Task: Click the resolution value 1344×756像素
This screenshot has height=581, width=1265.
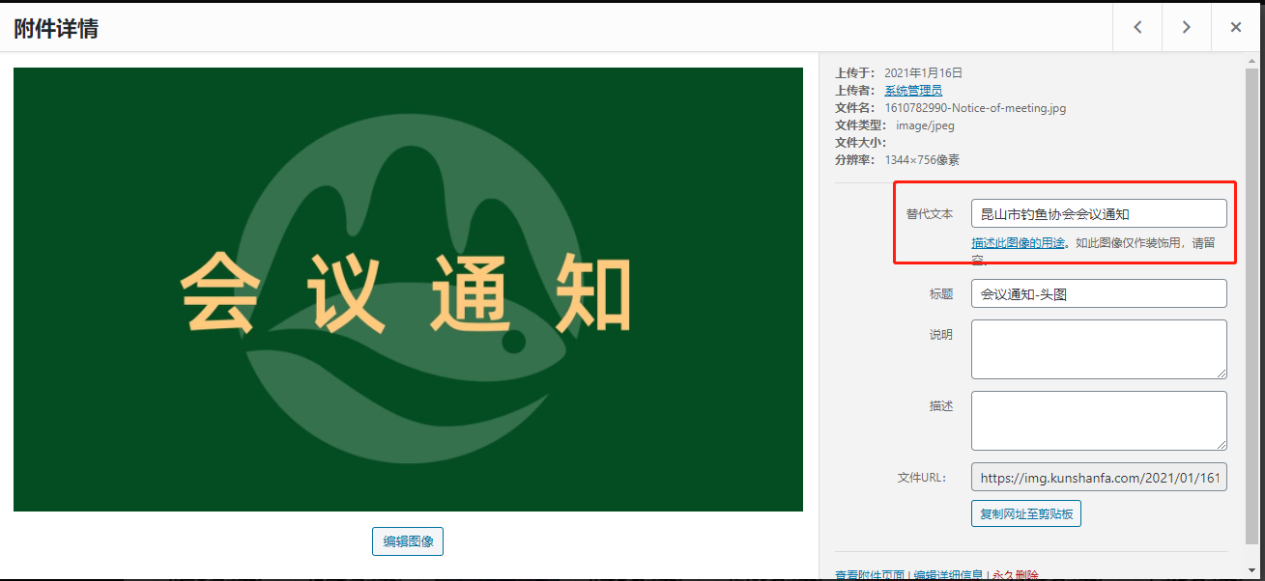Action: point(922,160)
